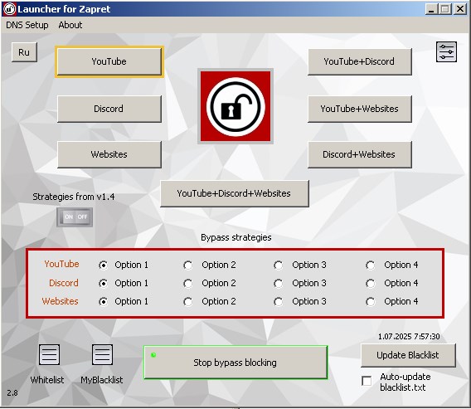The width and height of the screenshot is (471, 409).
Task: Minimize the Launcher for Zapret window
Action: pyautogui.click(x=431, y=9)
